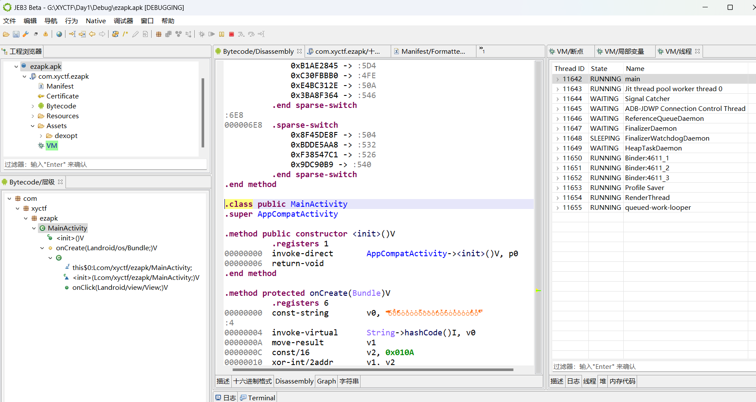756x402 pixels.
Task: Switch to the VM/局部变量 tab
Action: pos(624,52)
